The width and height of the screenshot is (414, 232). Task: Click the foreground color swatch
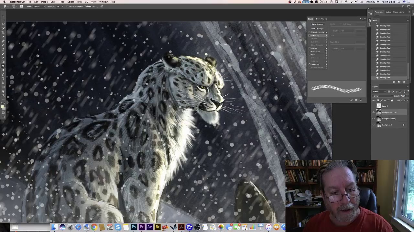point(2,106)
